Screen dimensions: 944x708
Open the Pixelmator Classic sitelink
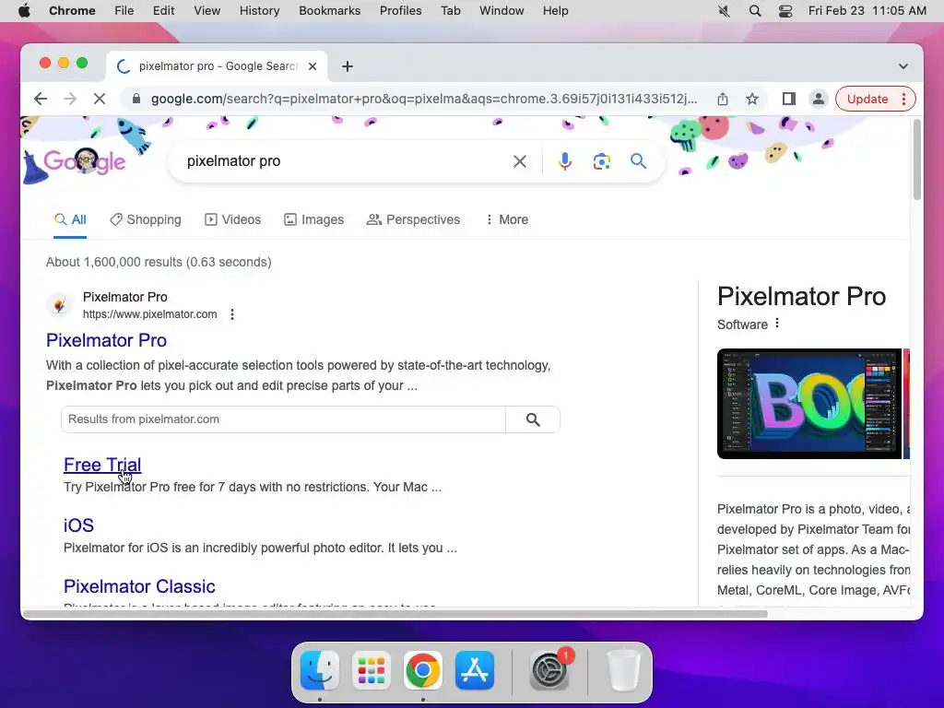140,586
